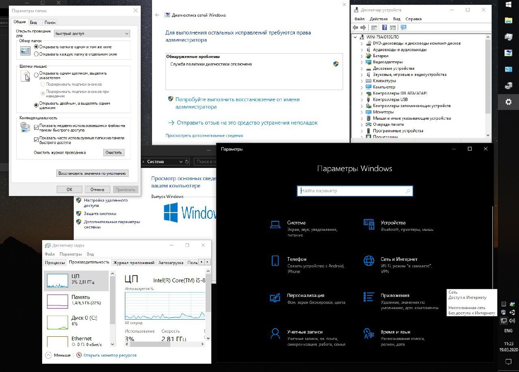
Task: Click 'Открыть монитор ресурсов' link
Action: (x=110, y=355)
